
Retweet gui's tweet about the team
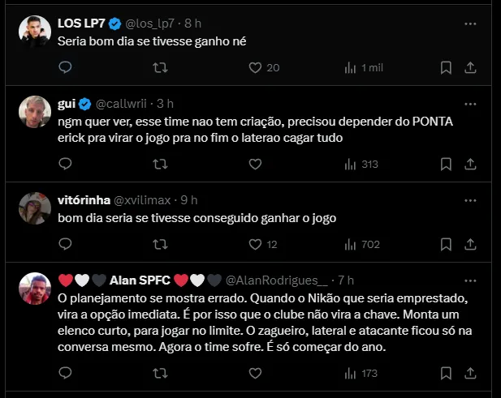click(x=160, y=164)
